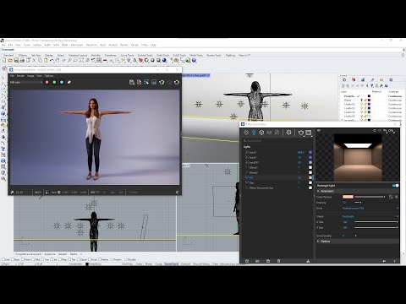Click Ortho in the status bar

point(139,264)
